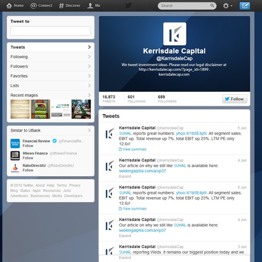Open the Blog footer link
The image size is (262, 262).
tap(14, 191)
